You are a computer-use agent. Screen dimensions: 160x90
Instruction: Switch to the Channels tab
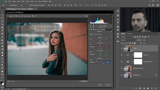pos(129,33)
